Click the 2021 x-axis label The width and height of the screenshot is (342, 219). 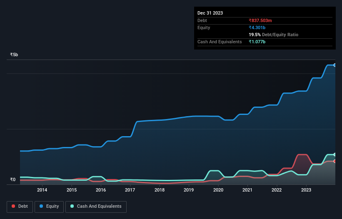[247, 190]
